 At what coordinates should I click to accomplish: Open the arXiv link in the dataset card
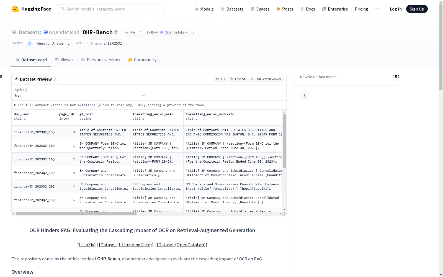pyautogui.click(x=87, y=245)
